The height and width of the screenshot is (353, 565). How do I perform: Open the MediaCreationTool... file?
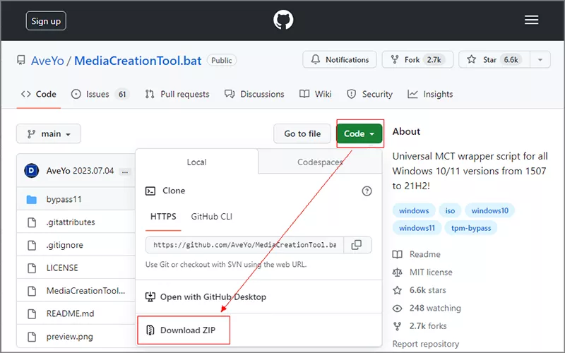pyautogui.click(x=85, y=291)
